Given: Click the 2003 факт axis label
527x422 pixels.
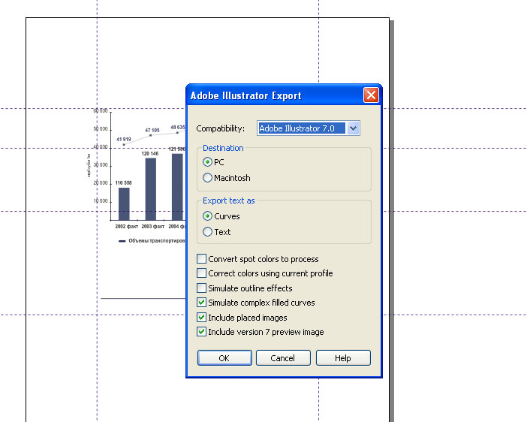Looking at the screenshot, I should click(x=153, y=226).
